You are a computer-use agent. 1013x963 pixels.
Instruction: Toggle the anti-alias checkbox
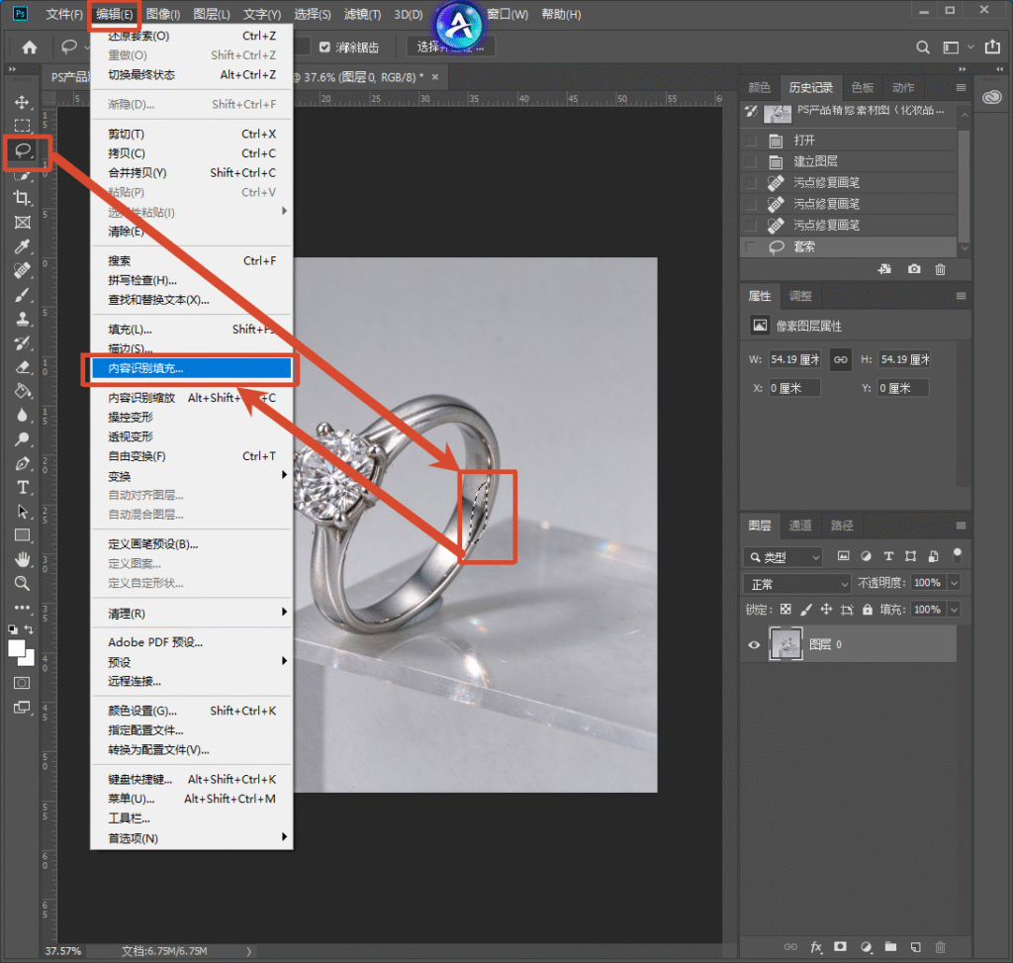tap(324, 48)
